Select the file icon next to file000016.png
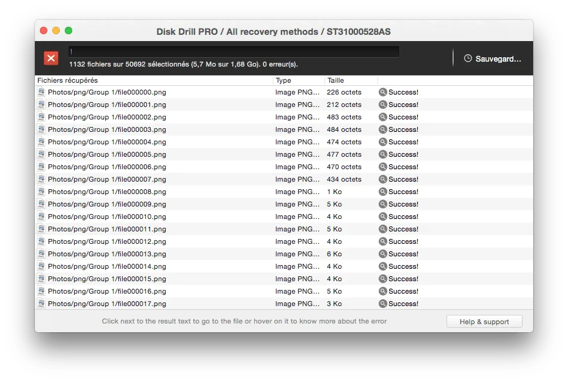The width and height of the screenshot is (568, 382). coord(41,291)
